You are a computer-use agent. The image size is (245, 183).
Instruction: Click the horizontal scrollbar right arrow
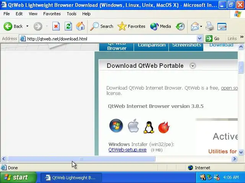pos(234,159)
